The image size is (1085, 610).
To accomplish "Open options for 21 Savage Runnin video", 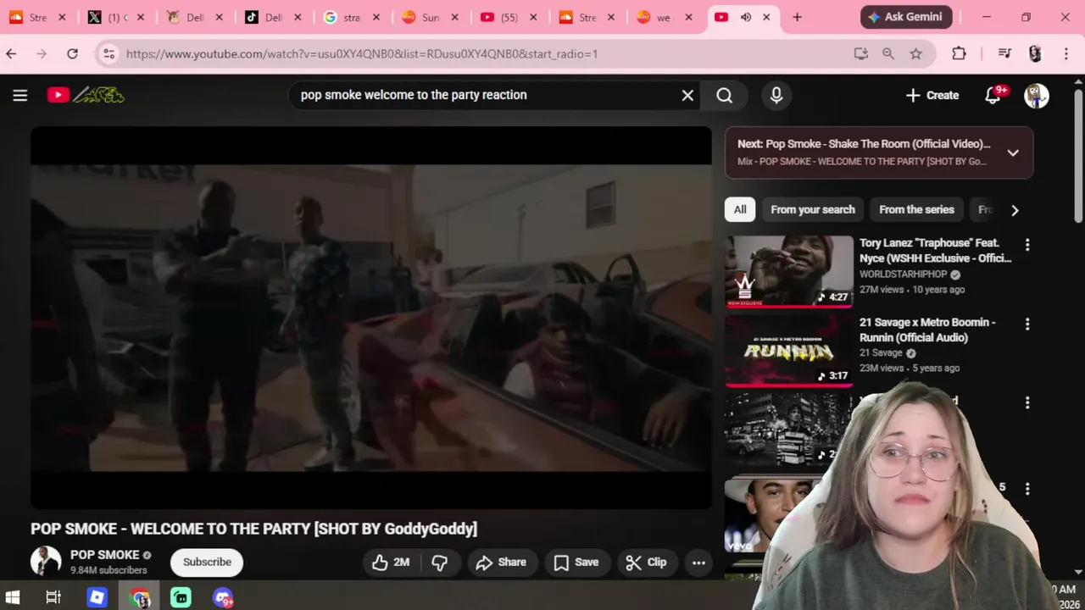I will [1027, 324].
